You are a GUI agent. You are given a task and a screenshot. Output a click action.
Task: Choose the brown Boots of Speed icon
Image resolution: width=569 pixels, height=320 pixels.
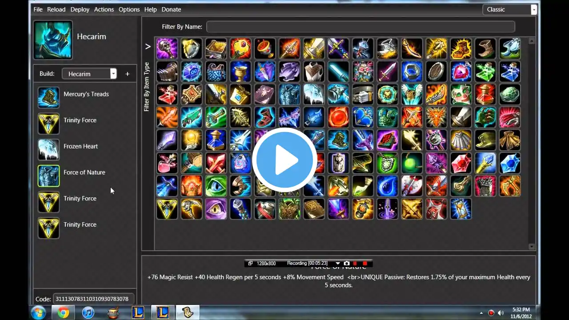[x=485, y=48]
